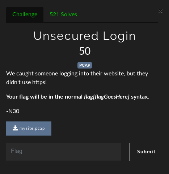Screen dimensions: 169x174
Task: Click the bold flag syntax instruction line
Action: coord(77,97)
